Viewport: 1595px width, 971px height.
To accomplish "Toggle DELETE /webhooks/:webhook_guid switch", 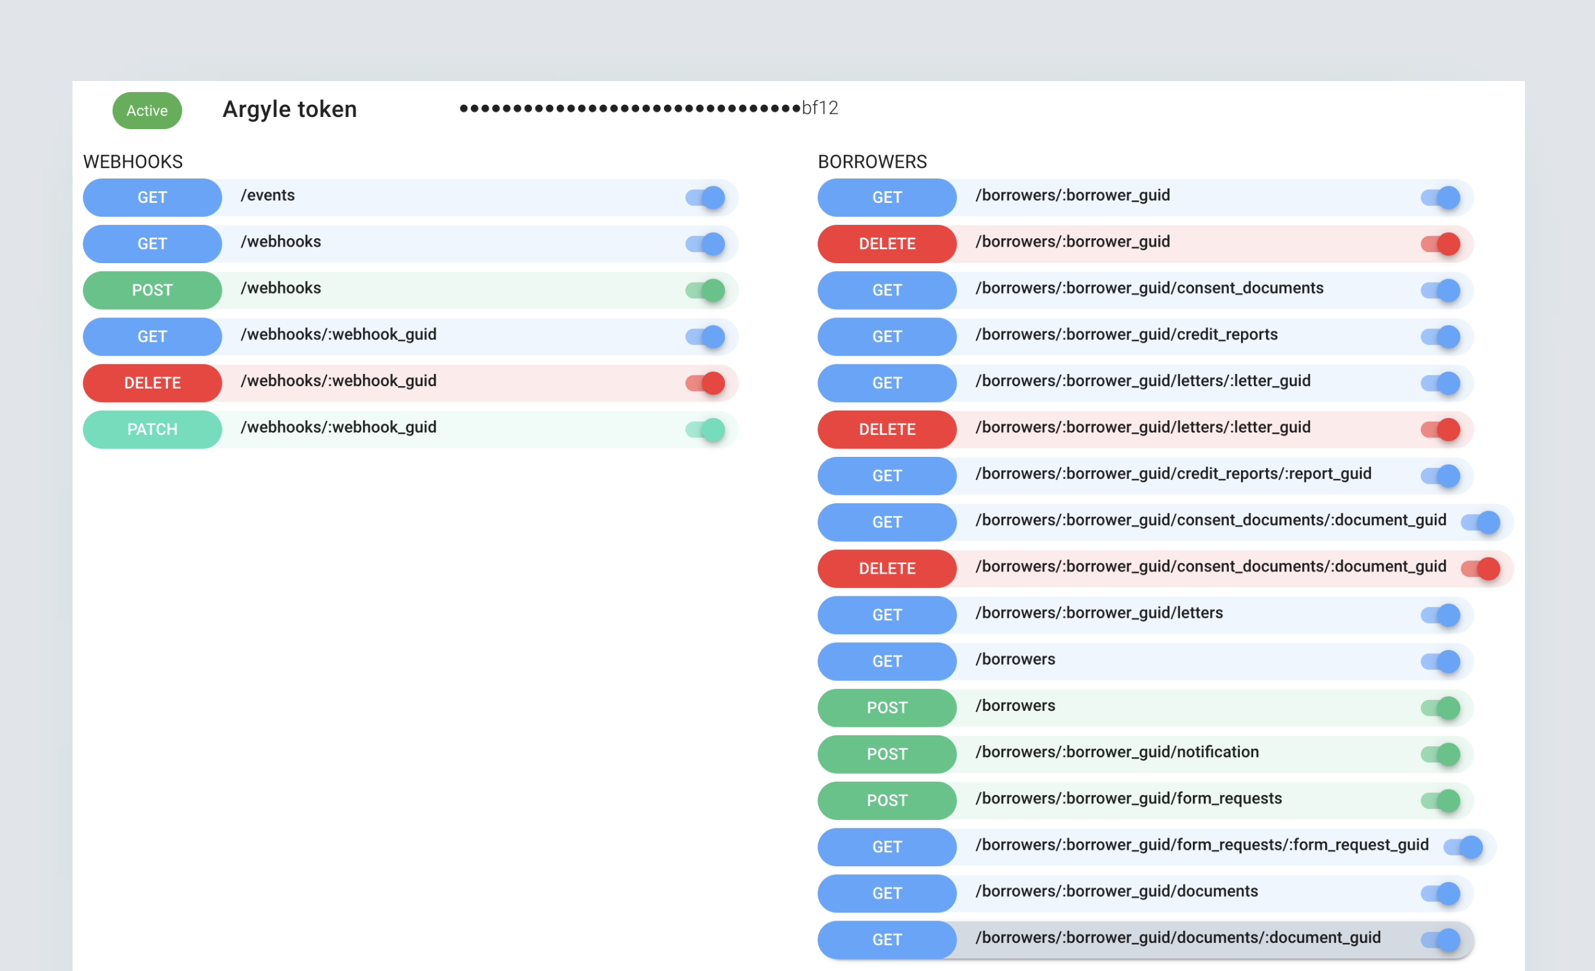I will (705, 383).
